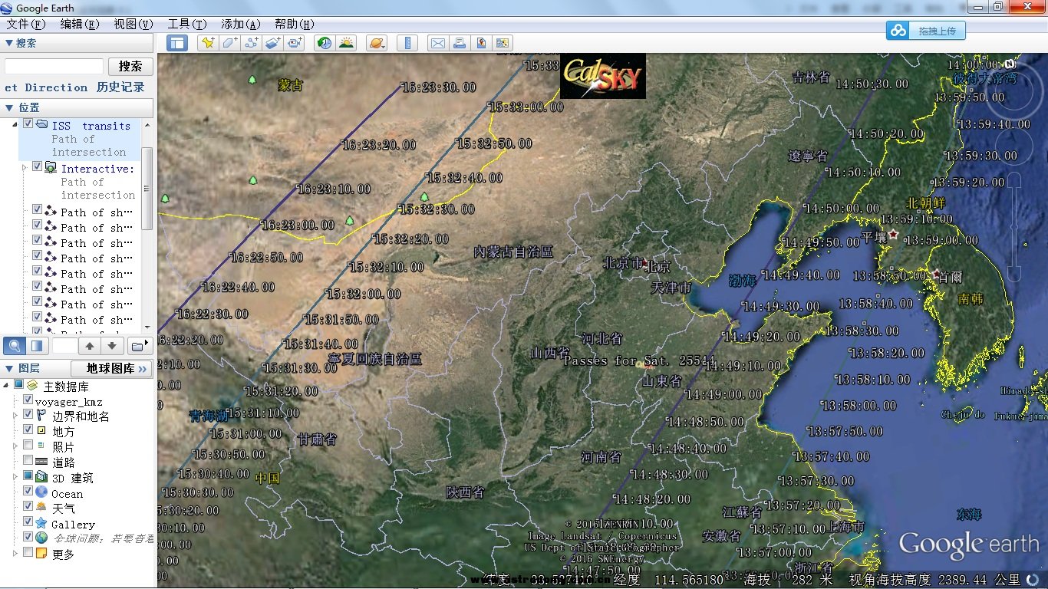
Task: Collapse the 搜索 panel triangle
Action: click(x=9, y=43)
